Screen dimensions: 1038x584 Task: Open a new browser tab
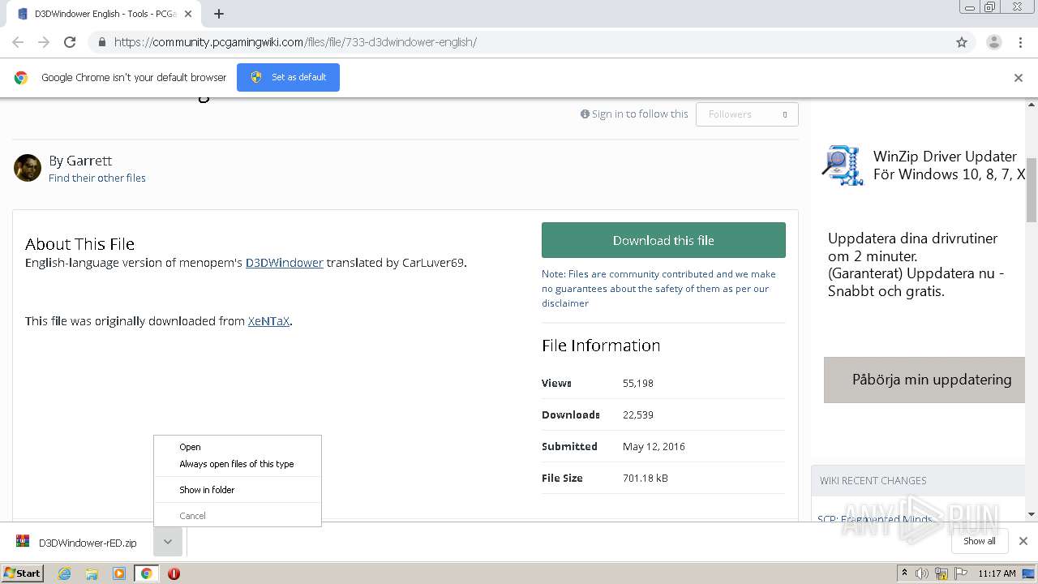click(219, 14)
